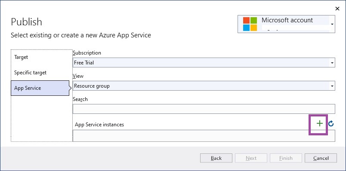Screen dimensions: 346x171
Task: Click Select existing or create subtitle text
Action: [81, 35]
